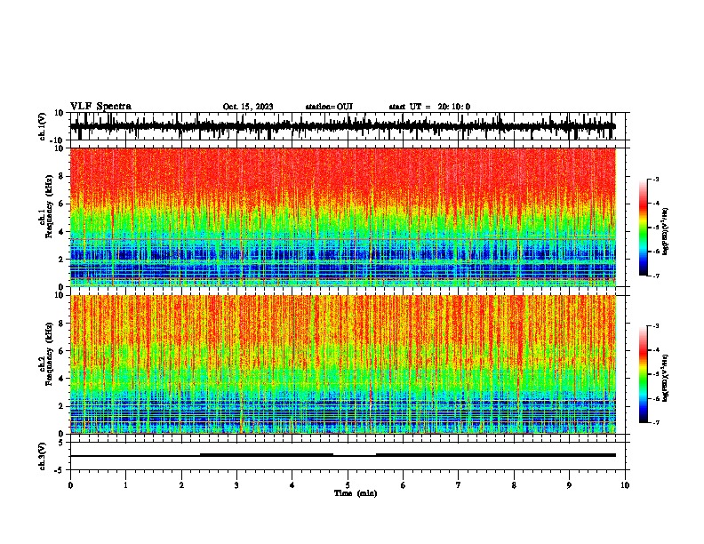704x544 pixels.
Task: Click time axis tick label "7"
Action: point(459,485)
